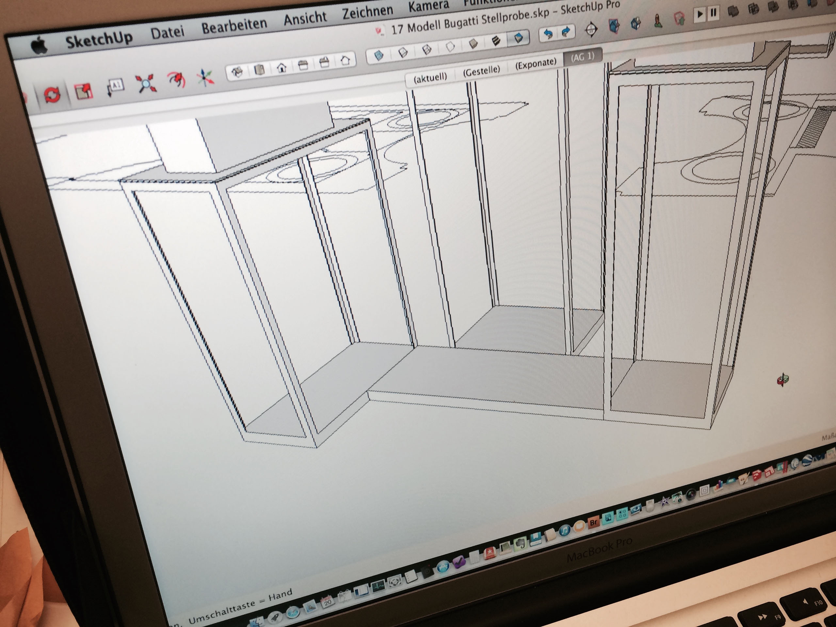Select the (Exponate) scene tab
The image size is (836, 627).
(x=536, y=63)
